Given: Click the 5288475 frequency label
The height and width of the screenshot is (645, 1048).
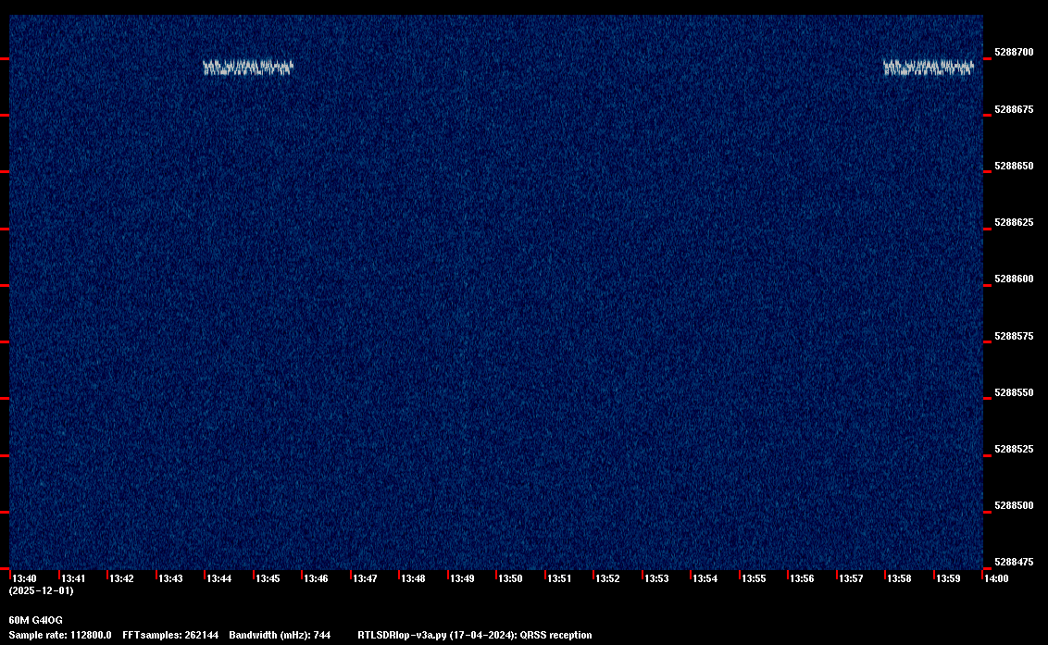Looking at the screenshot, I should tap(1014, 562).
